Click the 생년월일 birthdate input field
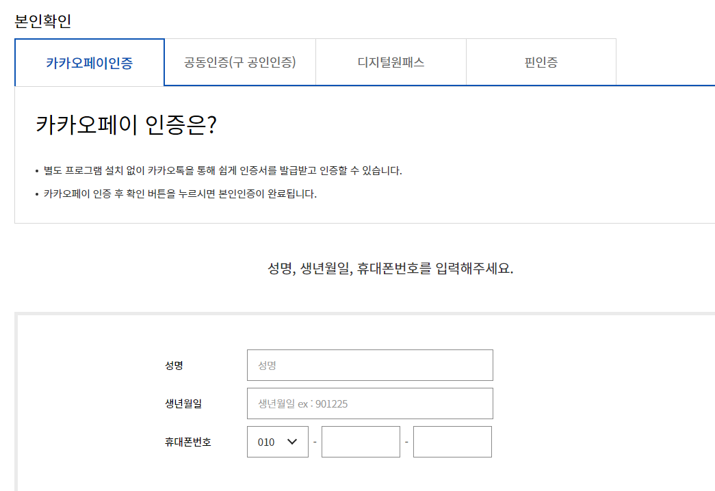Viewport: 715px width, 491px height. point(369,403)
